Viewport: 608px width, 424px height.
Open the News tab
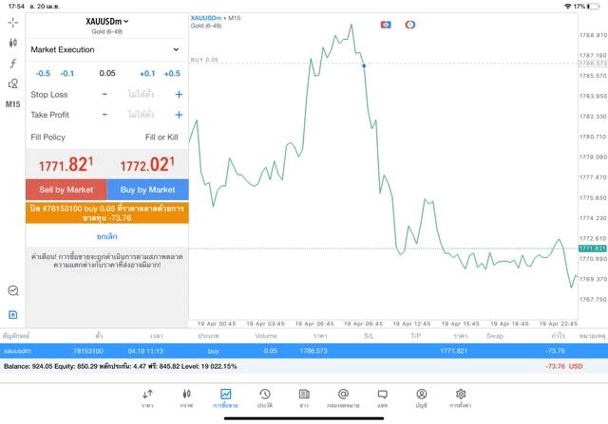304,398
